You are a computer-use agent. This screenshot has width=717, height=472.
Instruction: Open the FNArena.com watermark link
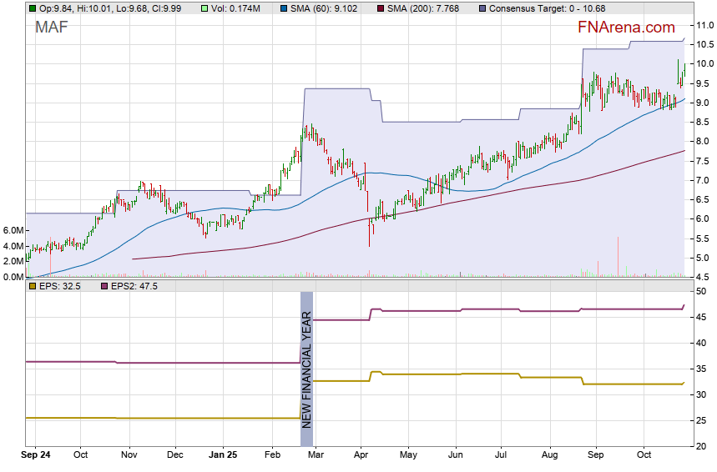click(x=626, y=28)
